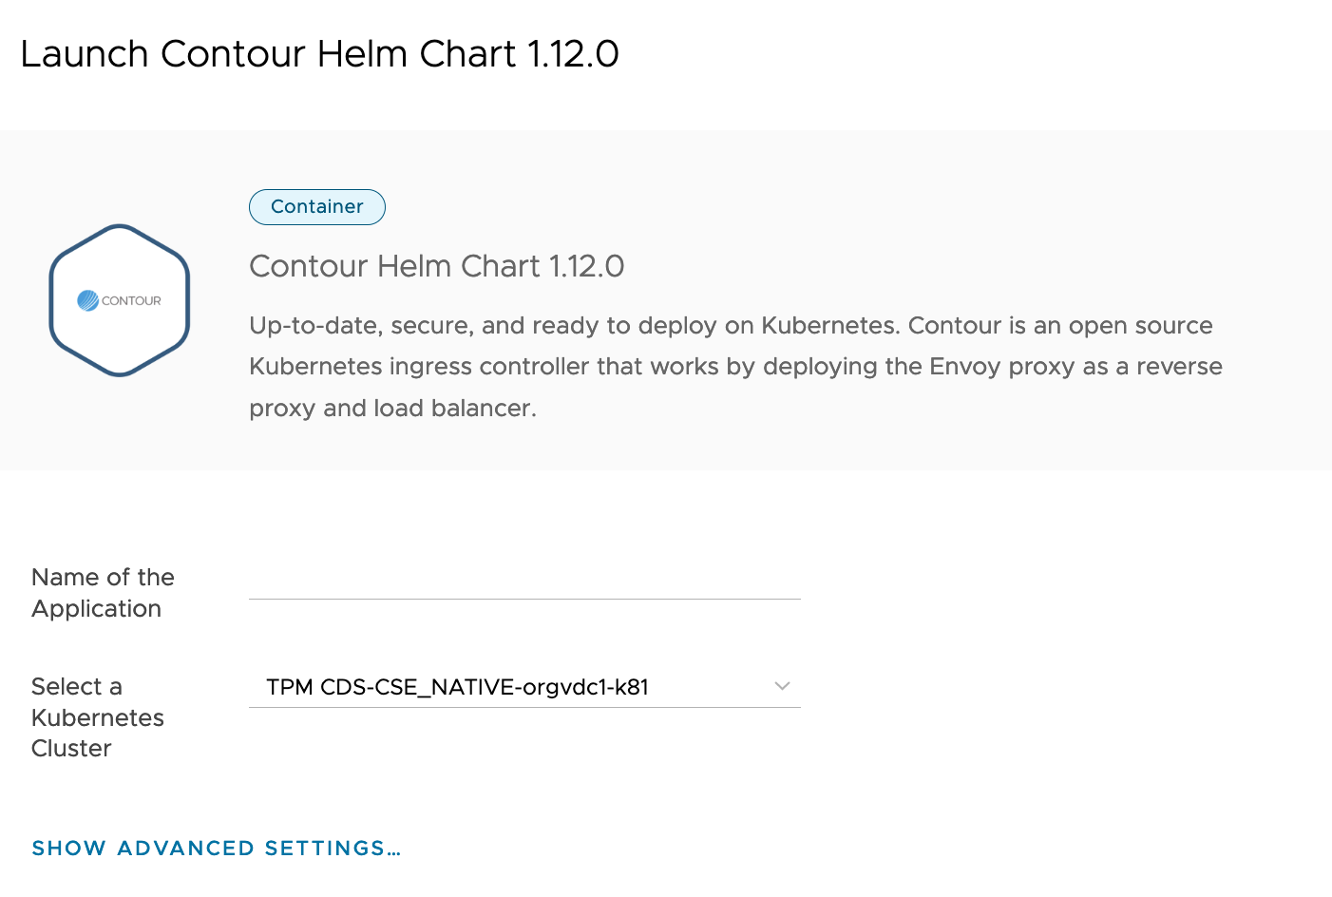Click the Name of the Application label
The width and height of the screenshot is (1332, 897).
click(x=103, y=593)
